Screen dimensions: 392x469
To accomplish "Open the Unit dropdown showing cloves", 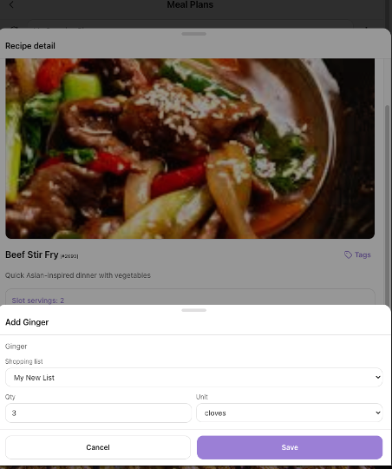I will point(289,413).
